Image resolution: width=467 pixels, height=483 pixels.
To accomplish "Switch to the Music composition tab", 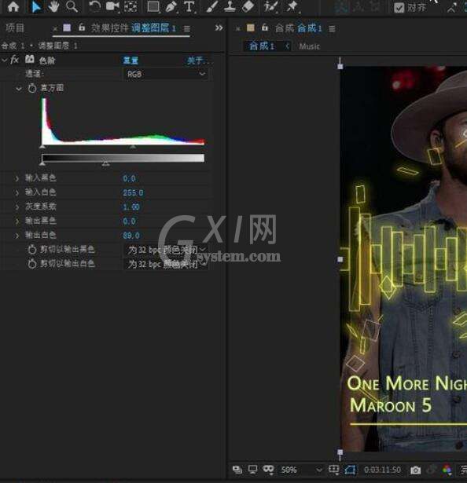I will click(310, 46).
